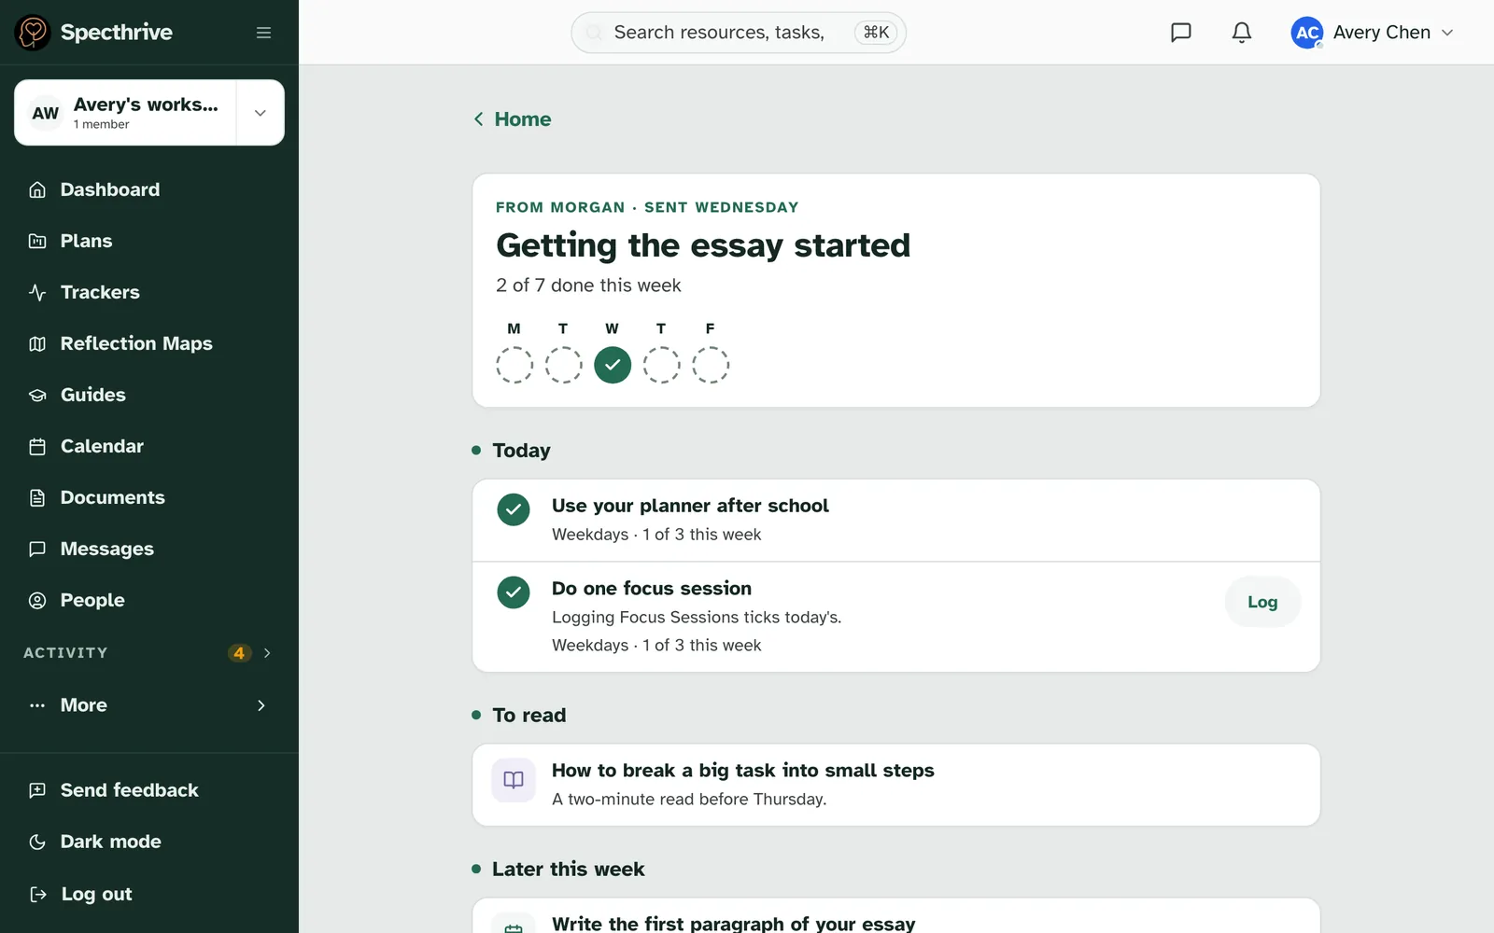The image size is (1494, 933).
Task: Open notifications bell
Action: pyautogui.click(x=1242, y=33)
